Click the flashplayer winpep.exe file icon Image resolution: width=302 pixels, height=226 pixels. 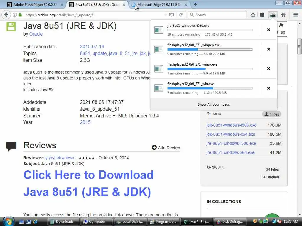(x=159, y=49)
